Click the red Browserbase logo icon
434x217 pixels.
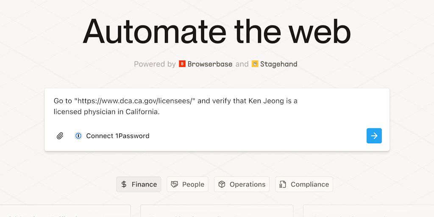pyautogui.click(x=182, y=64)
